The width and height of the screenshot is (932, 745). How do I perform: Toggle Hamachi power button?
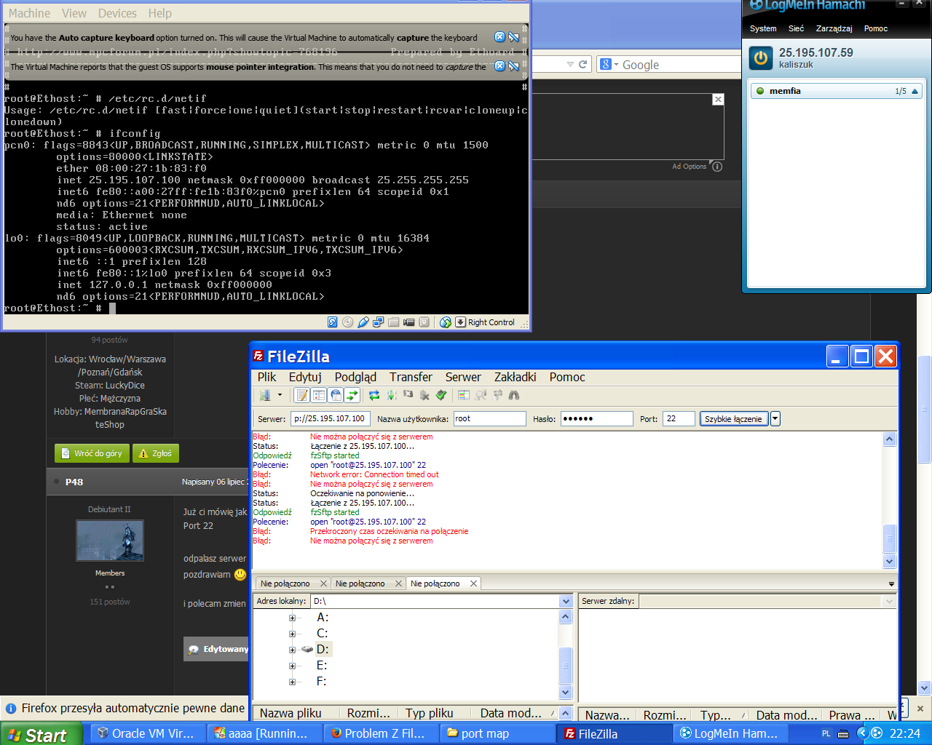click(761, 58)
